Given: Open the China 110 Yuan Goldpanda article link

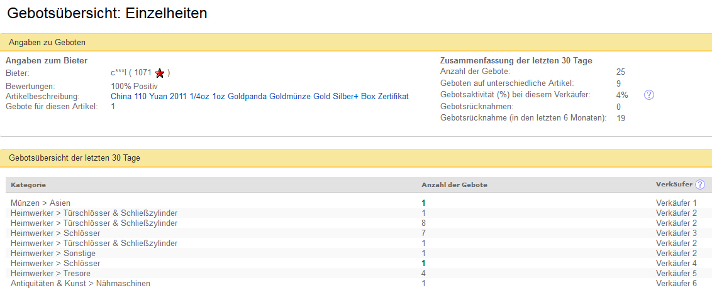Looking at the screenshot, I should click(259, 96).
